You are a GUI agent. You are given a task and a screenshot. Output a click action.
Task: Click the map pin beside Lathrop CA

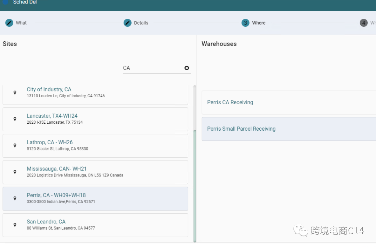pos(15,146)
